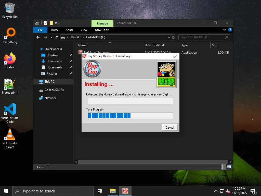
Task: Click the muted volume tray icon
Action: coord(228,191)
